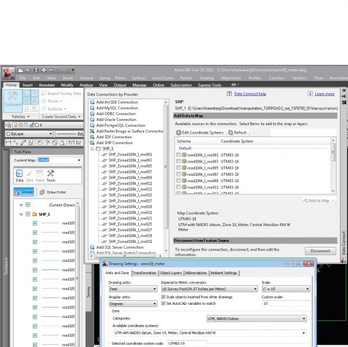Click the Refresh icon button
This screenshot has width=348, height=347.
pos(238,132)
